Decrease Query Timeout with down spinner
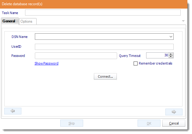Screen dimensions: 192x134 point(171,57)
